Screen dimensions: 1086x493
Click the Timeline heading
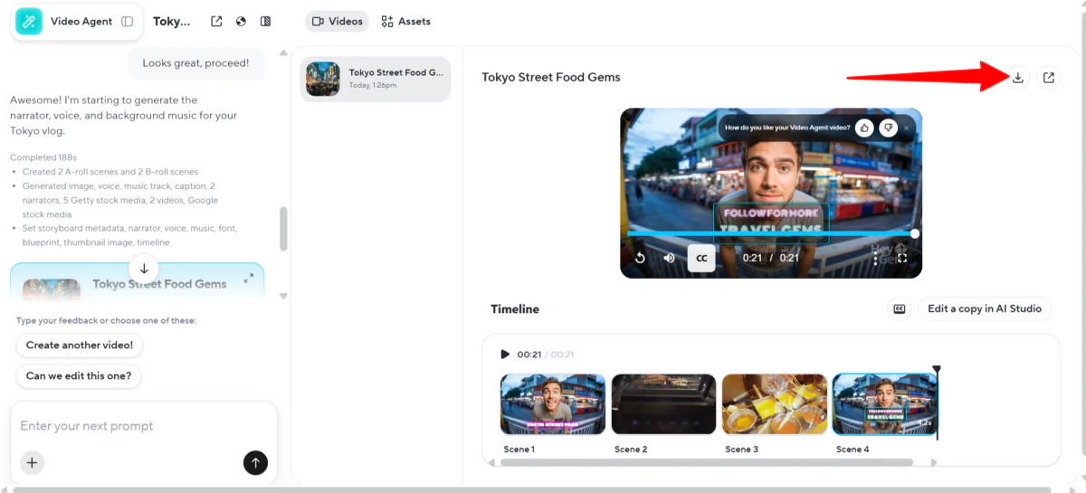coord(515,309)
